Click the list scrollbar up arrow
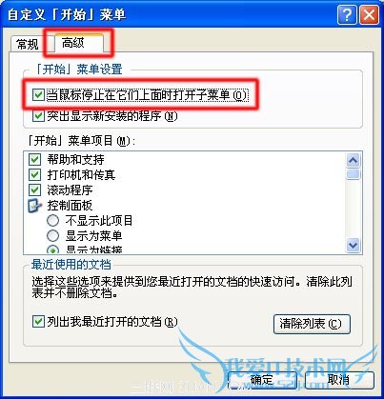This screenshot has width=384, height=399. [353, 161]
